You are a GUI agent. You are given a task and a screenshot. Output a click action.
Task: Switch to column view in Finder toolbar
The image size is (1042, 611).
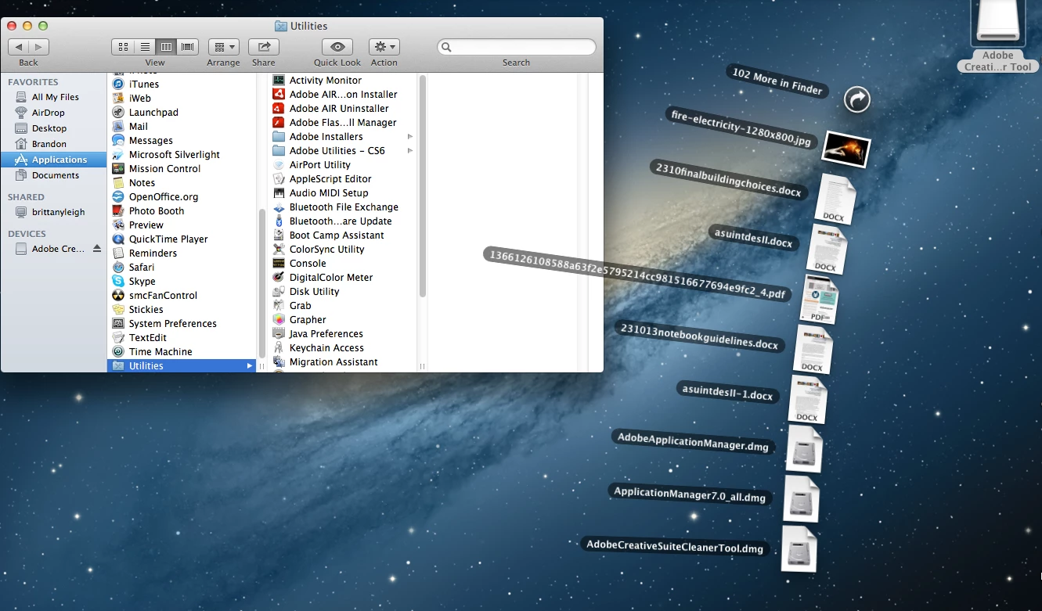tap(166, 47)
